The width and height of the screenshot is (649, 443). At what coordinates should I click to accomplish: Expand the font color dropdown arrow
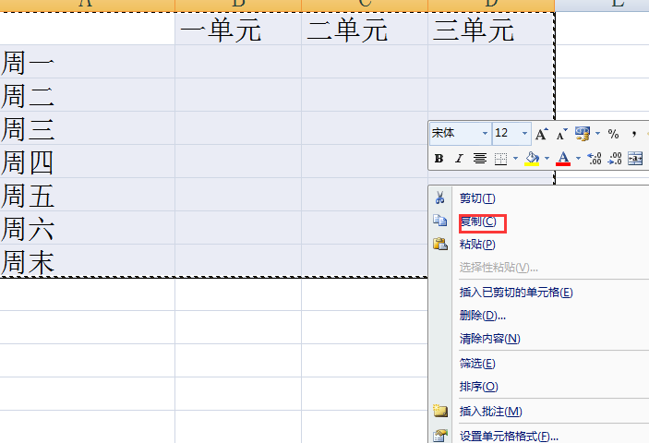pyautogui.click(x=578, y=159)
